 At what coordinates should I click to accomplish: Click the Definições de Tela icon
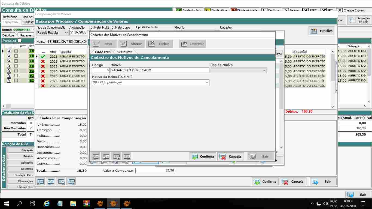coord(352,20)
